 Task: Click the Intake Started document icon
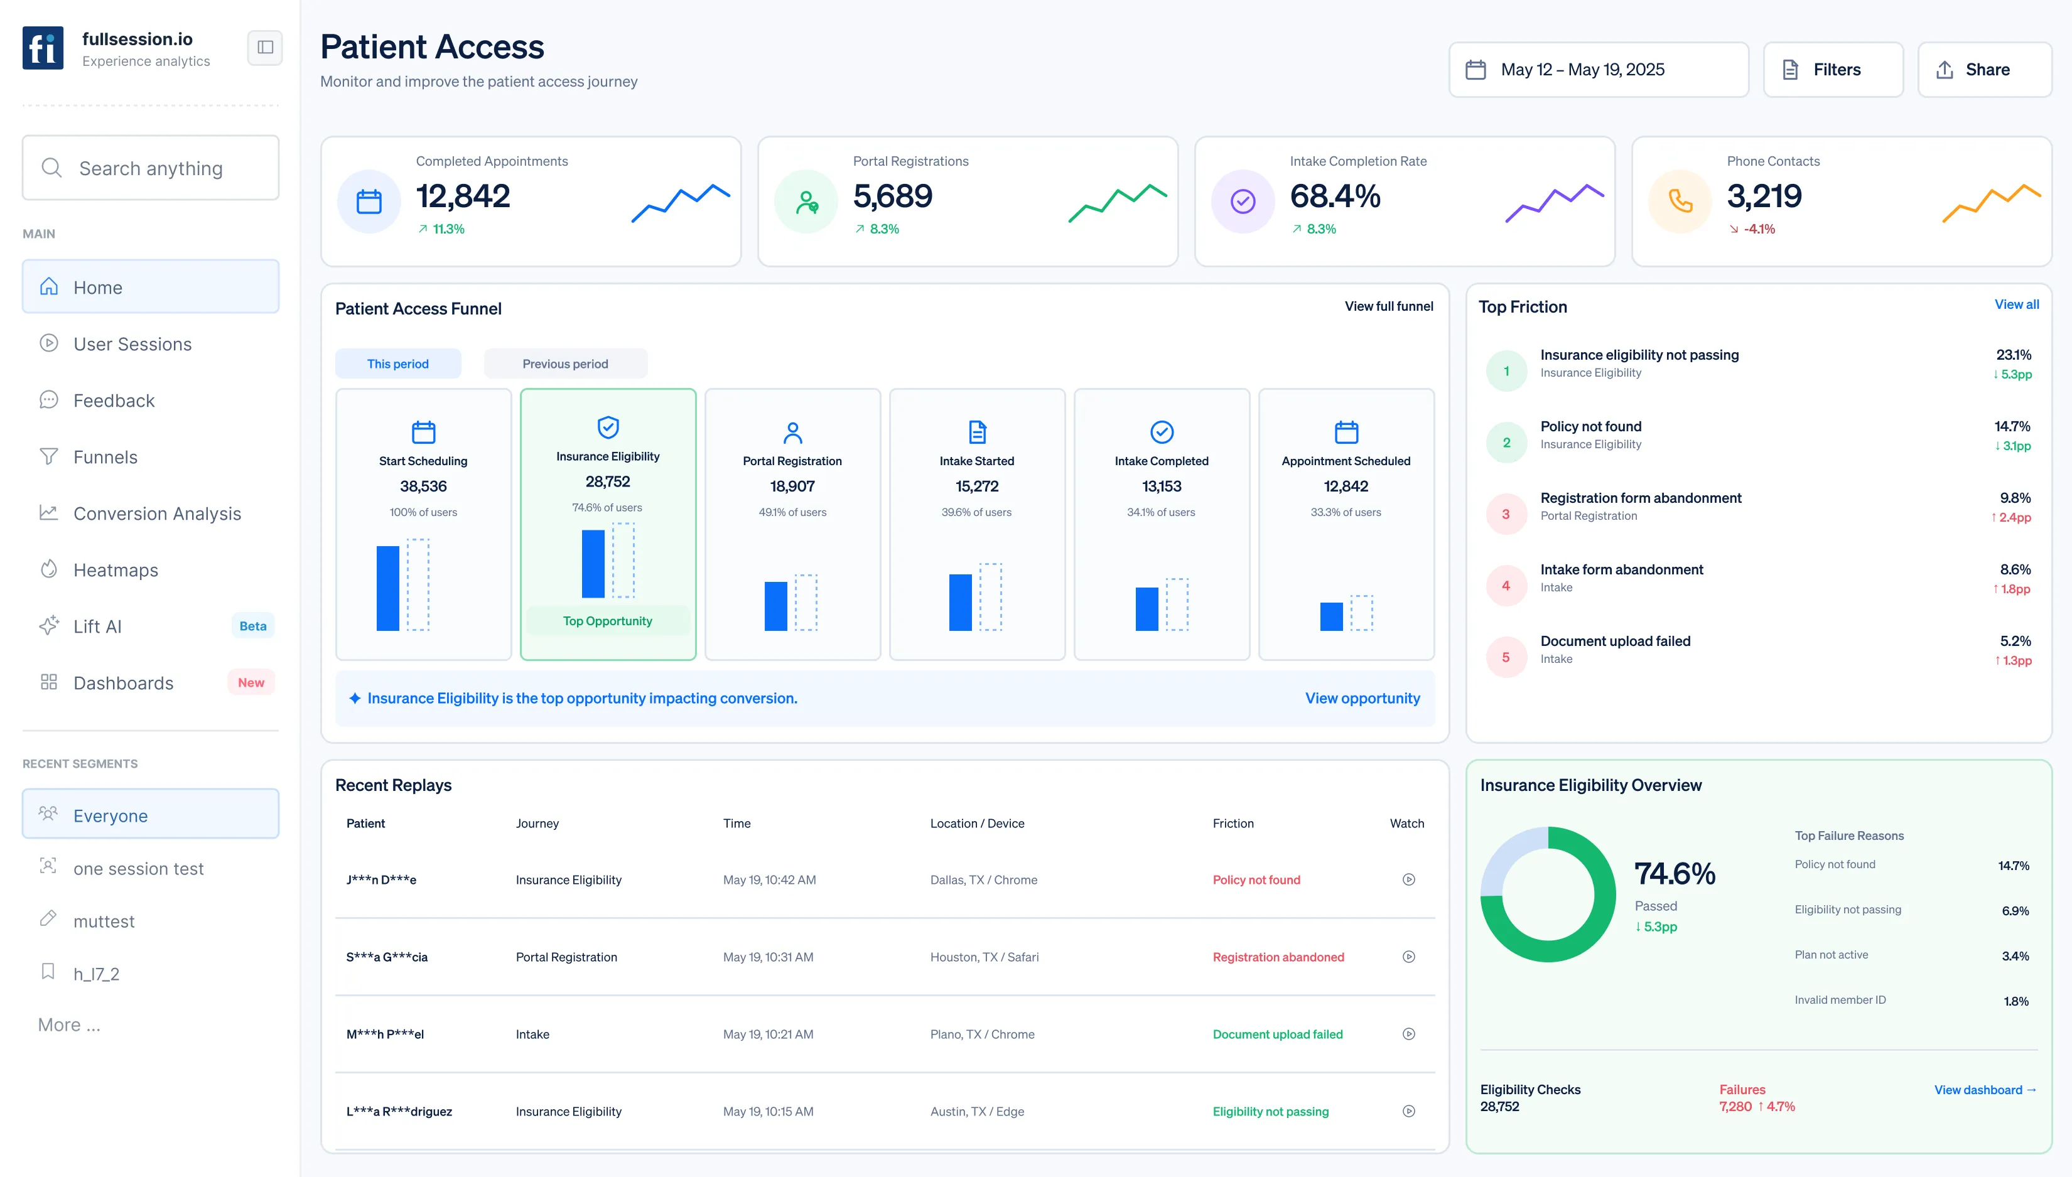coord(978,432)
